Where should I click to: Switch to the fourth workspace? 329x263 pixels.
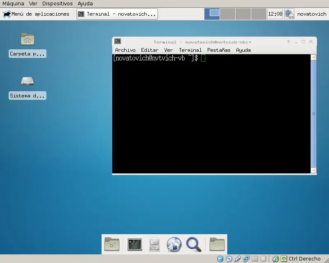(x=259, y=14)
